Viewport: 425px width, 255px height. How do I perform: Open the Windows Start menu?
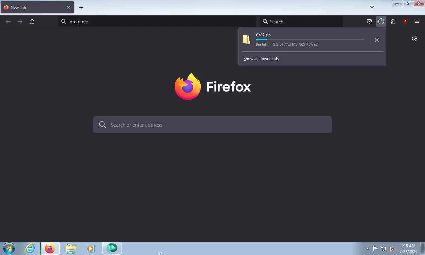[9, 248]
